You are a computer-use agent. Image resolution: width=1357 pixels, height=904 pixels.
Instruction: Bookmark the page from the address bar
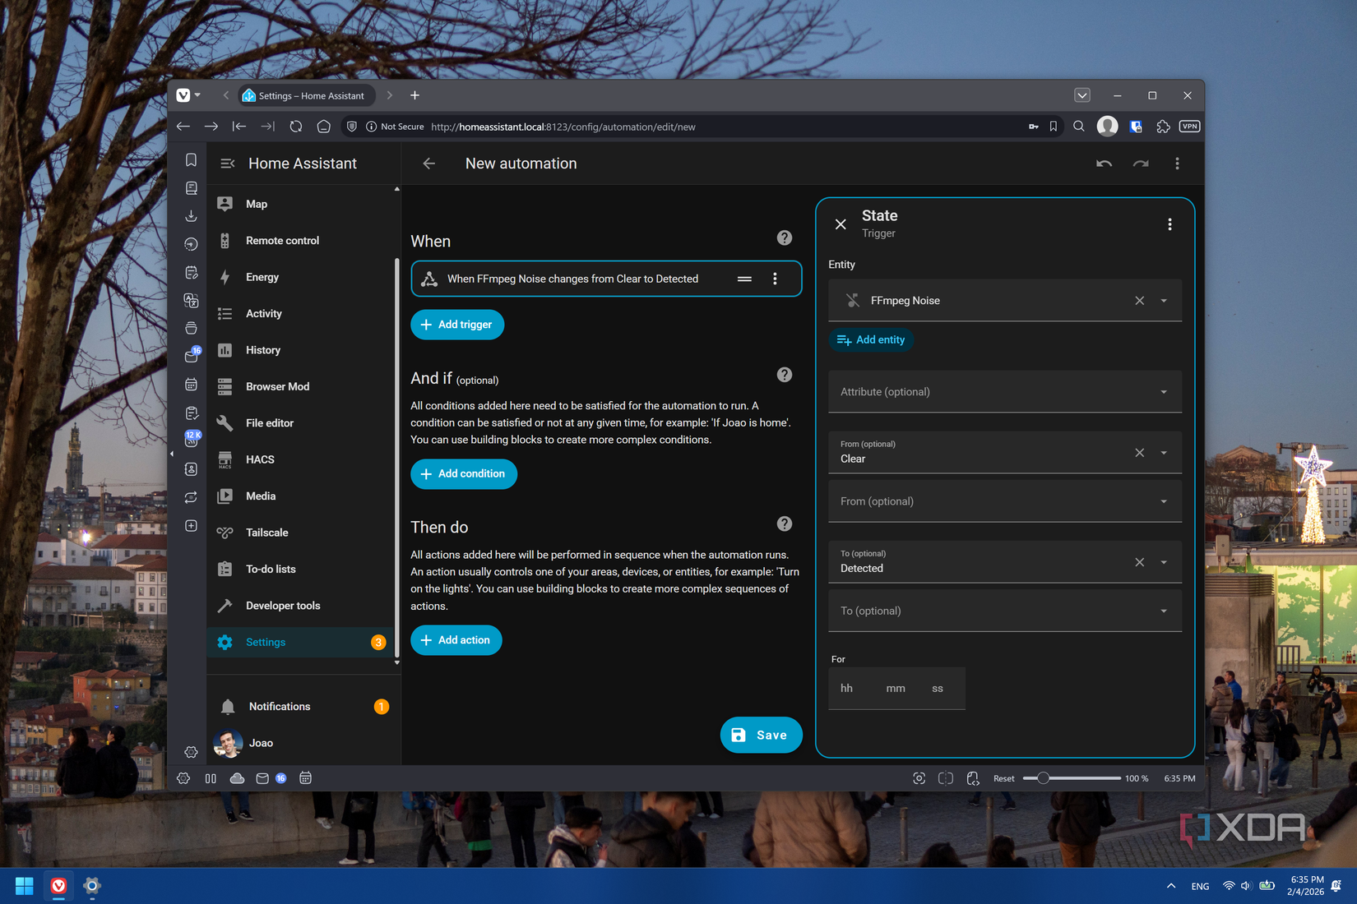click(x=1054, y=127)
